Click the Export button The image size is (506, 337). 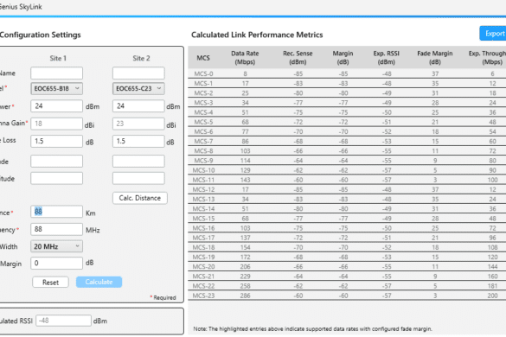[493, 34]
